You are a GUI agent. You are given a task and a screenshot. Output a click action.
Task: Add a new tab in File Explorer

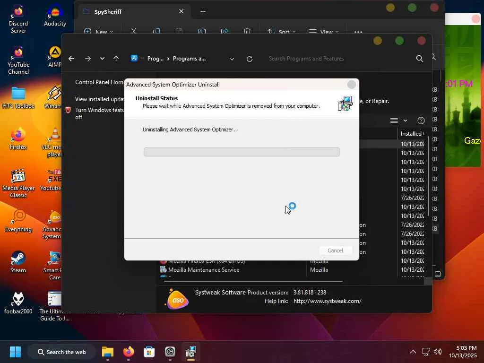203,12
